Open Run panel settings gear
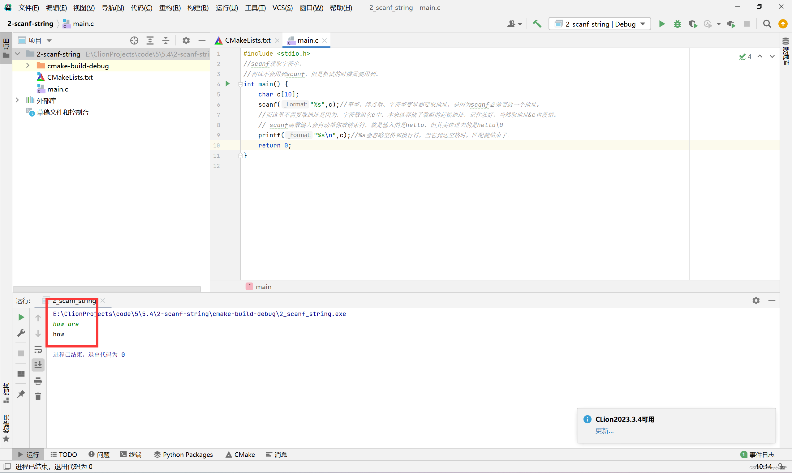Screen dimensions: 792x473 [756, 300]
